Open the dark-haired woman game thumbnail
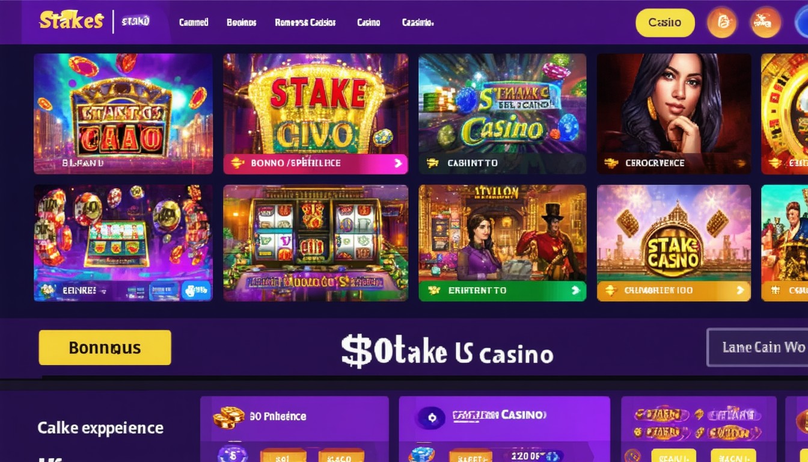Image resolution: width=808 pixels, height=462 pixels. tap(674, 114)
